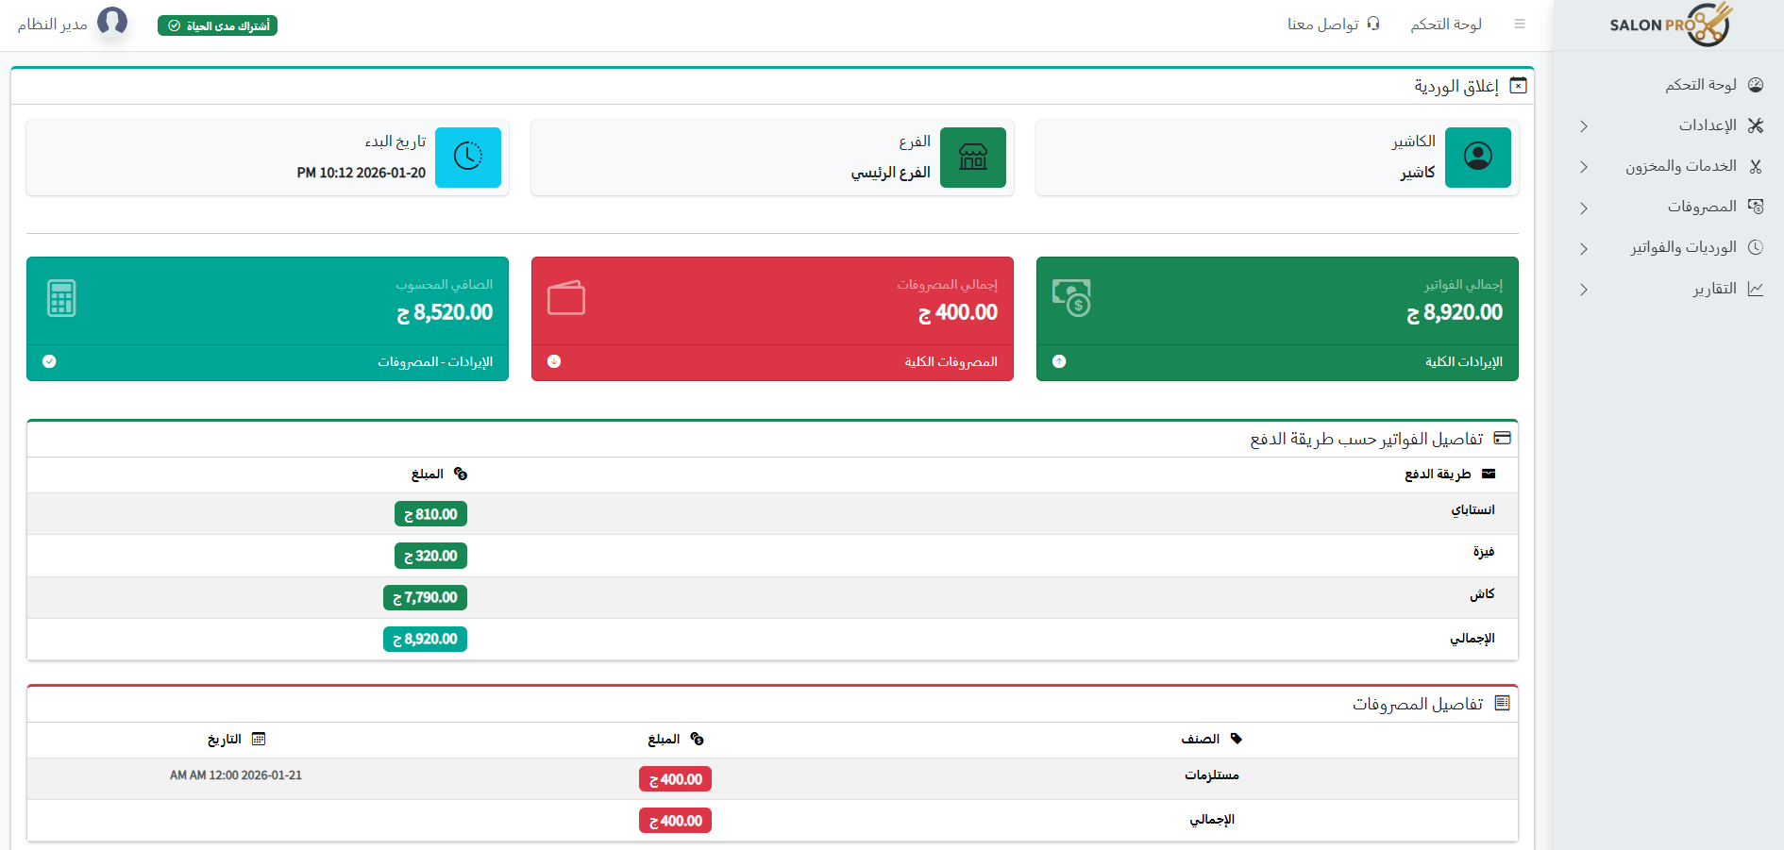This screenshot has height=850, width=1784.
Task: Open لوحة التحكم from the sidebar
Action: (1703, 84)
